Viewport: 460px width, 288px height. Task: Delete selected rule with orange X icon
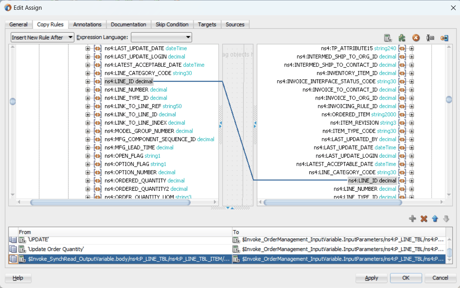tap(424, 218)
